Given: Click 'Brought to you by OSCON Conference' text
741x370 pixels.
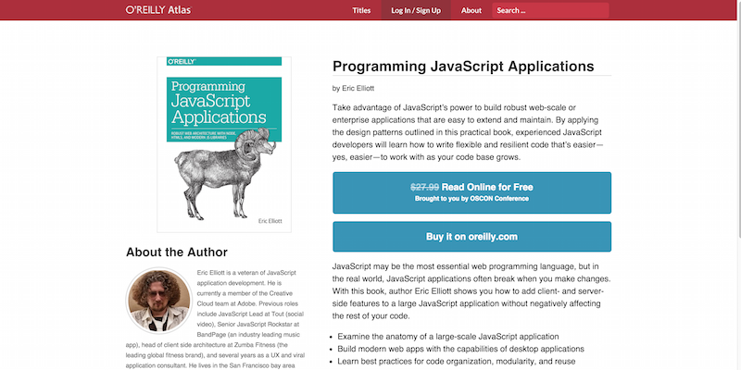Looking at the screenshot, I should [471, 199].
